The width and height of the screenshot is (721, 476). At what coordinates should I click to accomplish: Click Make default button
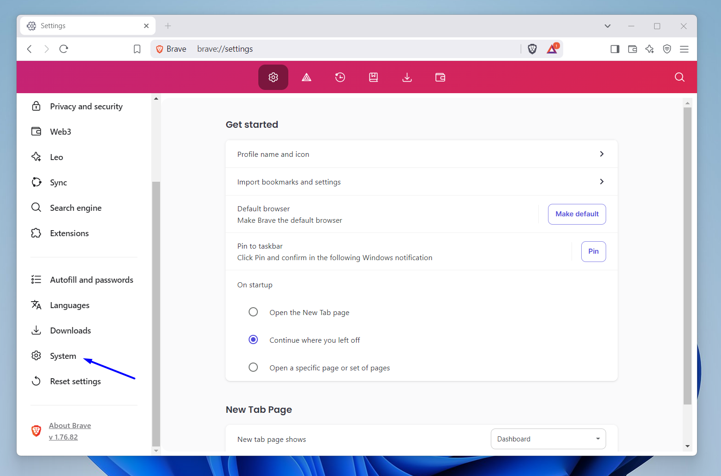pyautogui.click(x=577, y=214)
